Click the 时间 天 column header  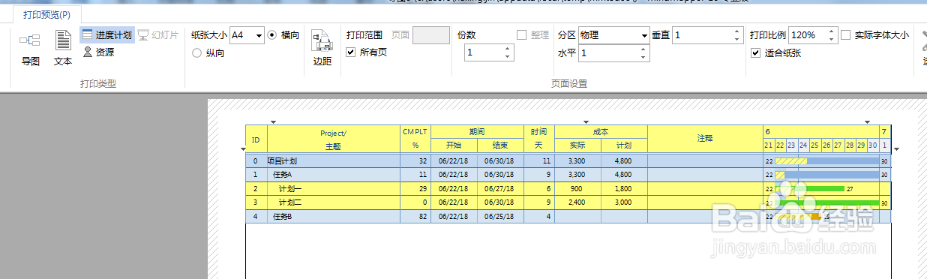[538, 139]
